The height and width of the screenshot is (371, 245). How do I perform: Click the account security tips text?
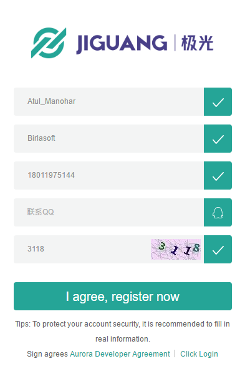[122, 331]
